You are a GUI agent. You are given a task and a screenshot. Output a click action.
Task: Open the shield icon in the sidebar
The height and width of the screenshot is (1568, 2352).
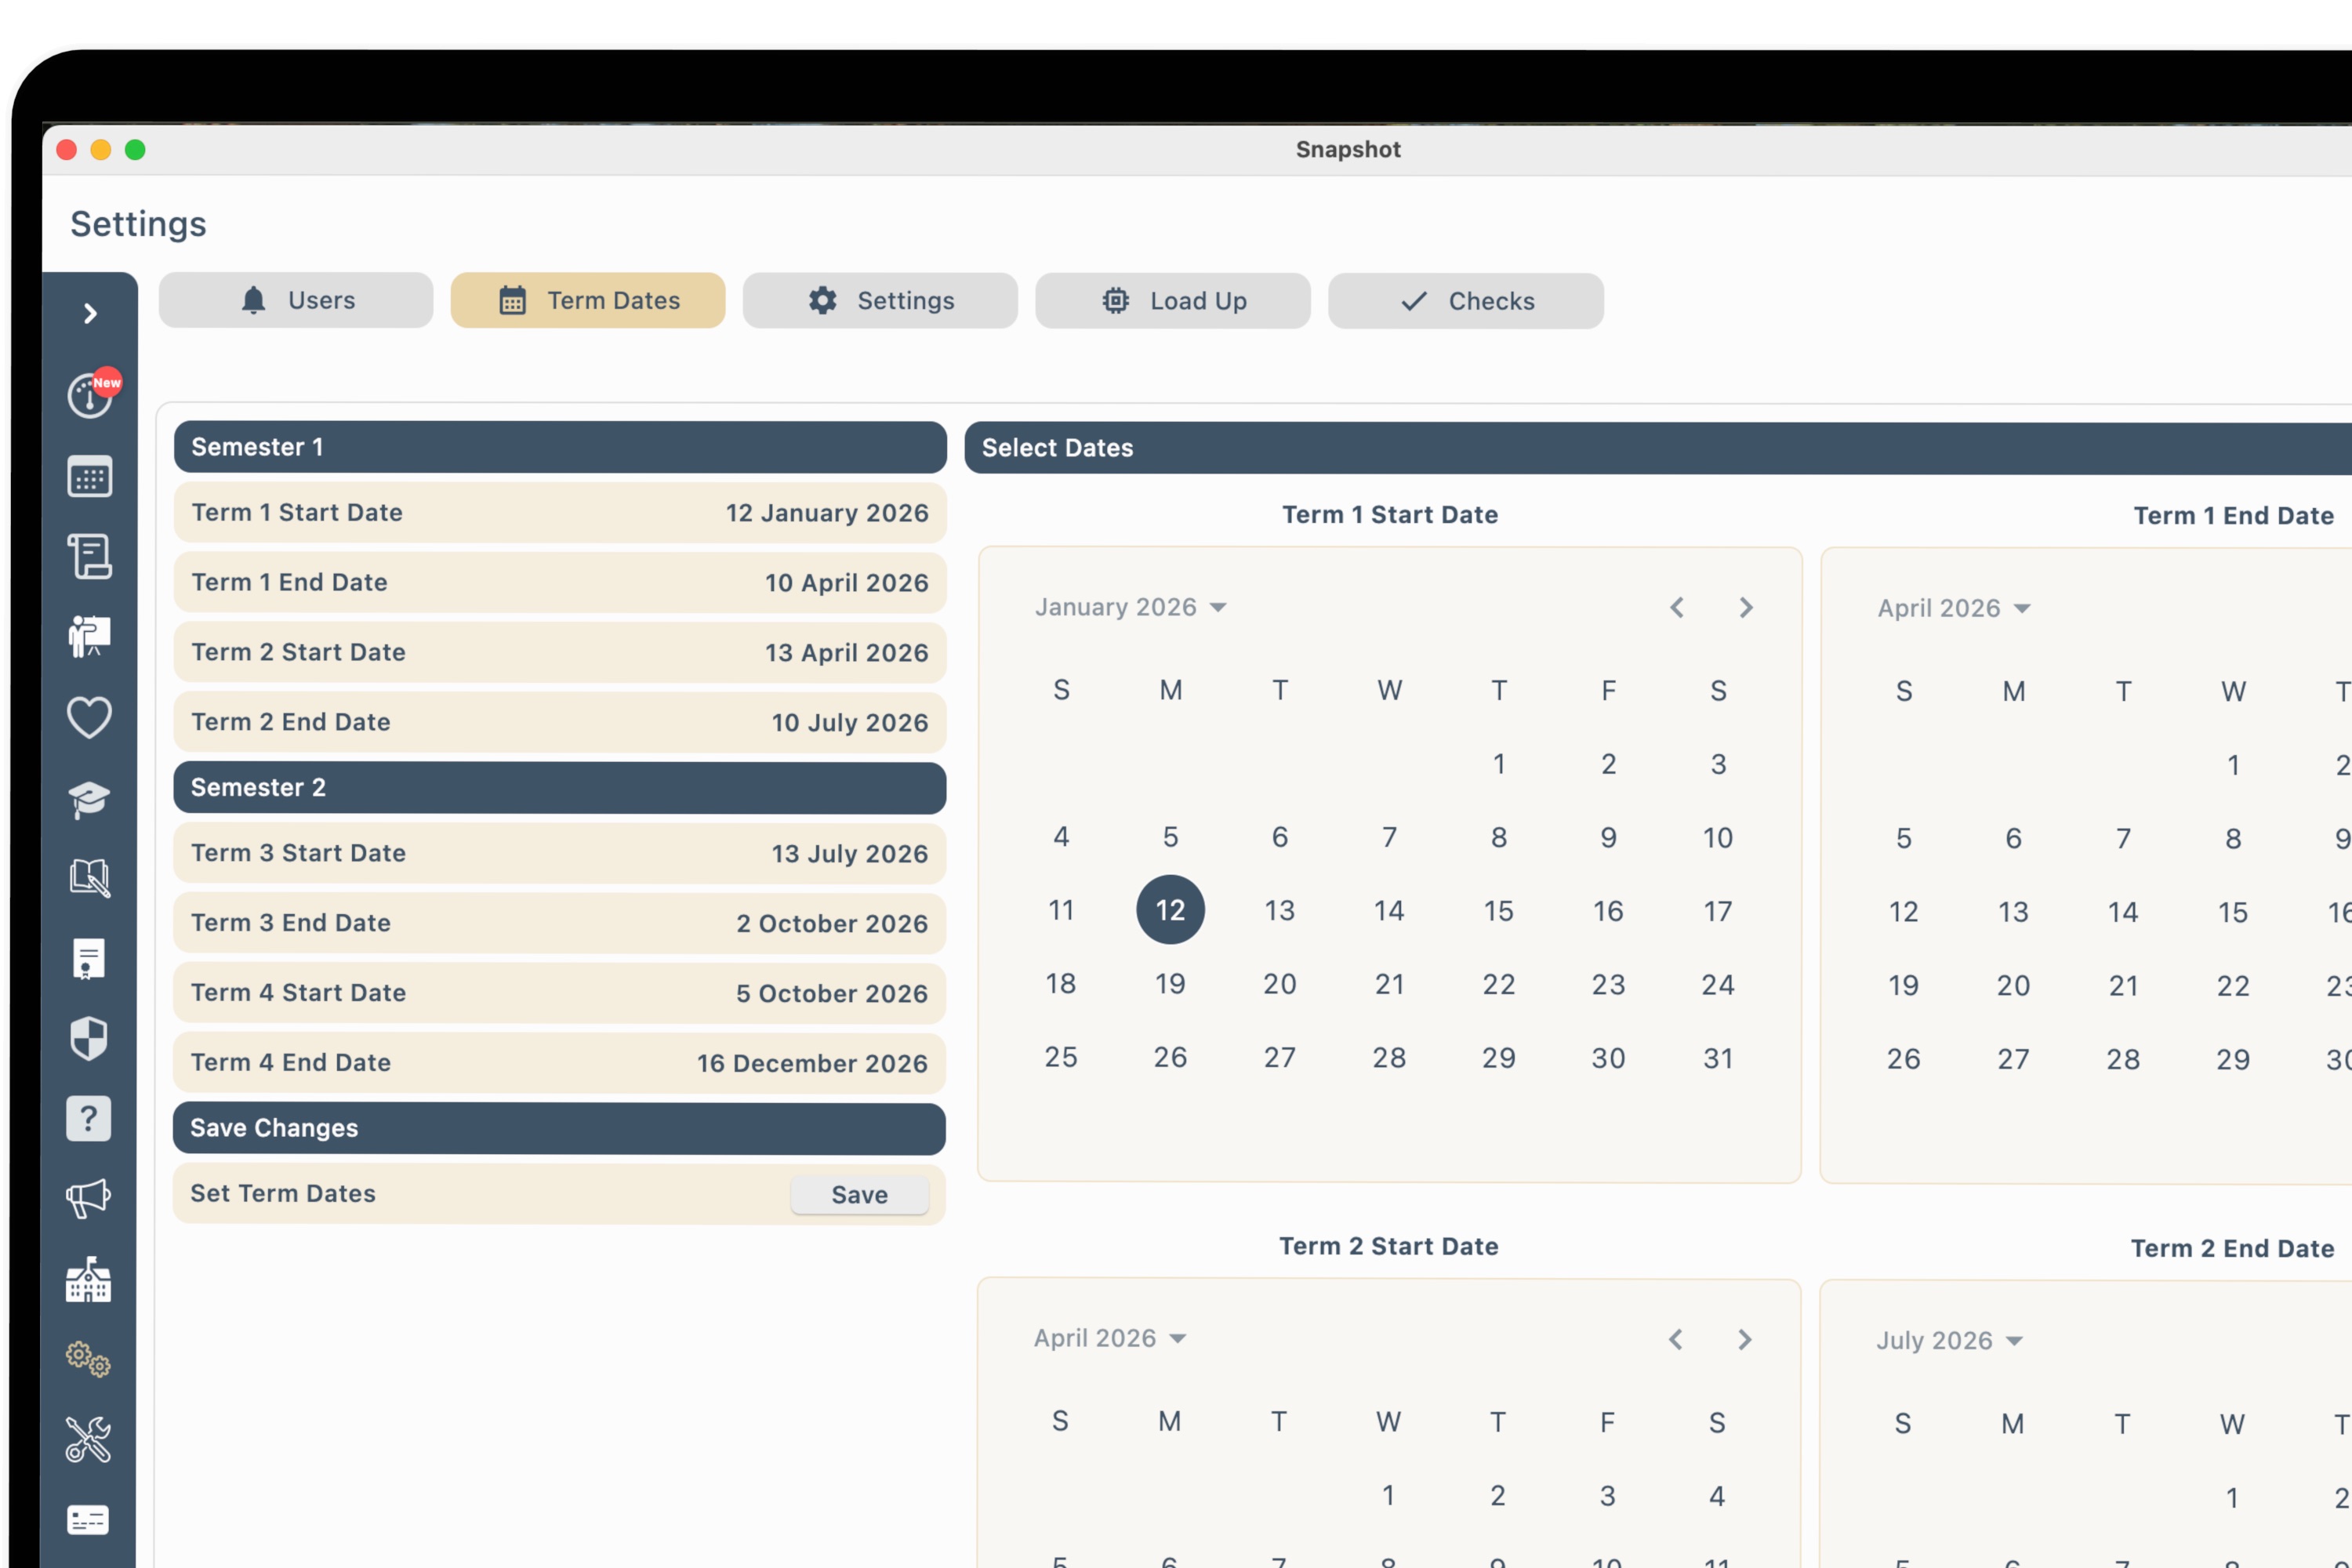click(x=89, y=1039)
